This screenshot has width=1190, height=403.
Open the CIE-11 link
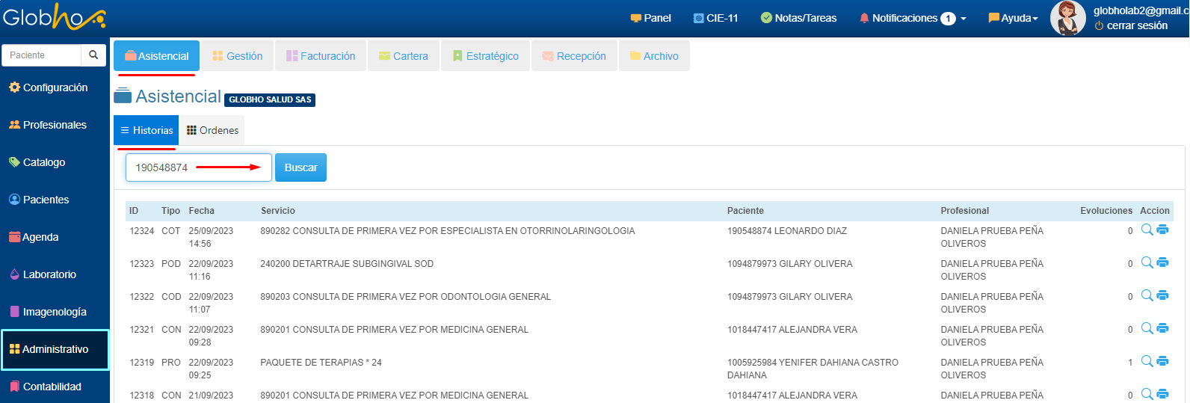715,18
